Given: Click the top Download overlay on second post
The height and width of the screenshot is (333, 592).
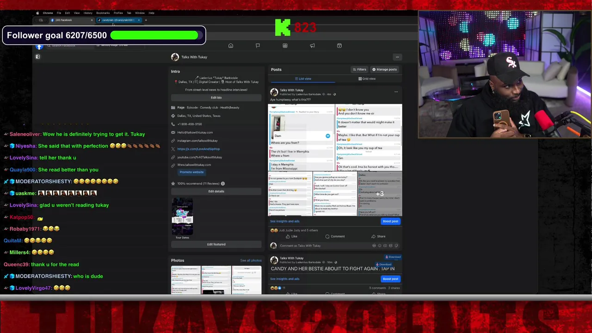Looking at the screenshot, I should point(393,257).
